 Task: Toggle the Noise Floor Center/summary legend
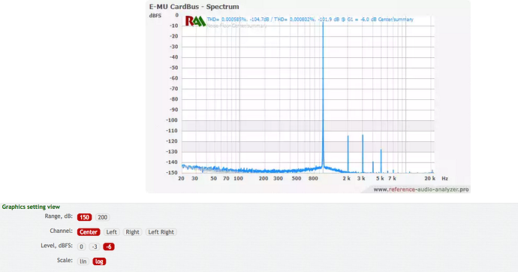(236, 26)
